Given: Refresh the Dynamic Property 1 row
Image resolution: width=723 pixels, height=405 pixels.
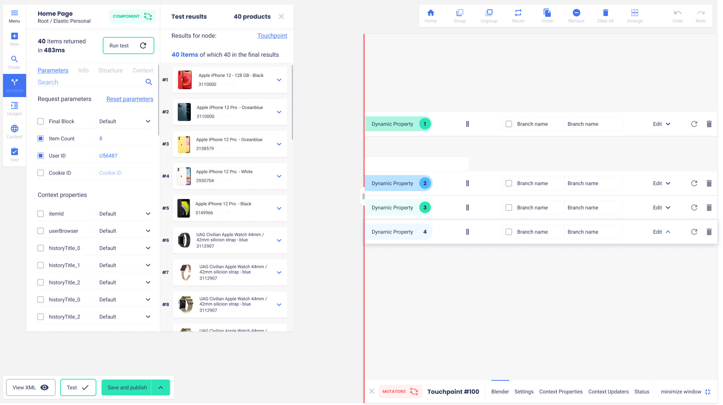Looking at the screenshot, I should (x=694, y=124).
